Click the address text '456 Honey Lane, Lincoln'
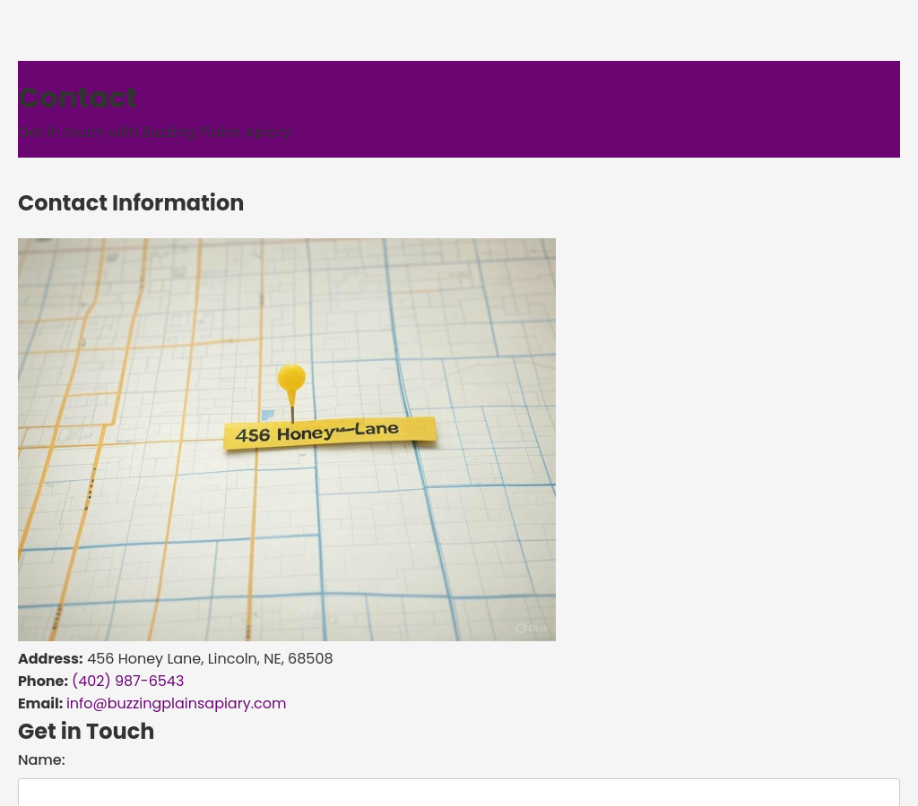Screen dimensions: 918x806 (170, 659)
